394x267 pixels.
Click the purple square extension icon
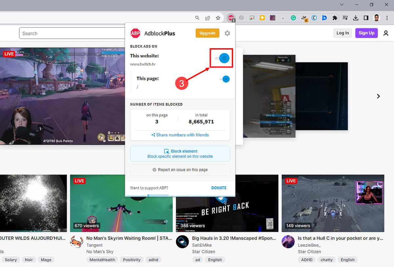273,18
